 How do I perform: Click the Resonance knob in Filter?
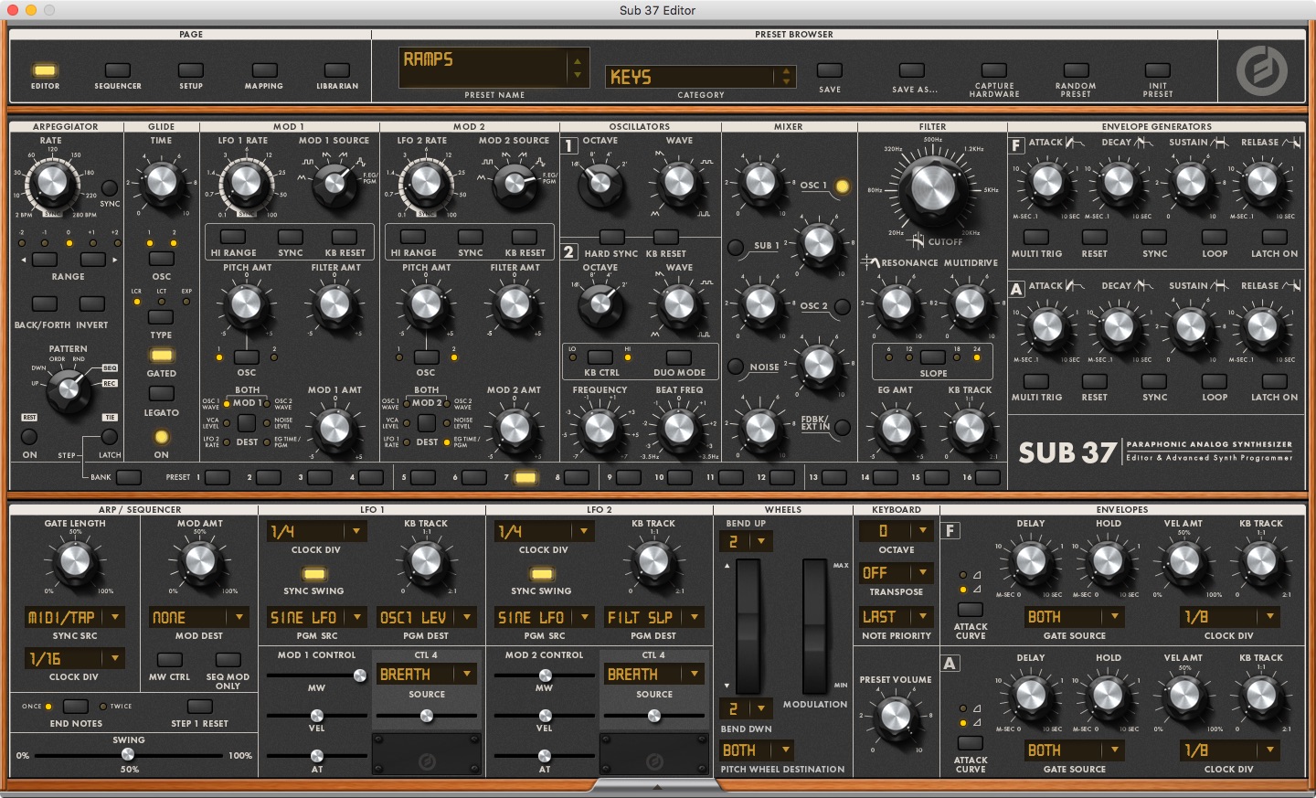click(897, 303)
